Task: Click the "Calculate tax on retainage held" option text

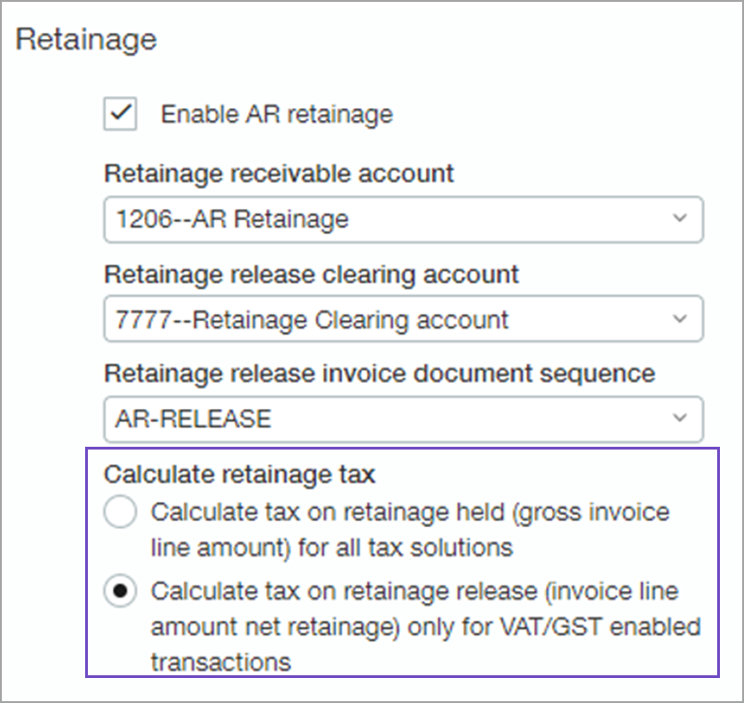Action: click(x=410, y=512)
